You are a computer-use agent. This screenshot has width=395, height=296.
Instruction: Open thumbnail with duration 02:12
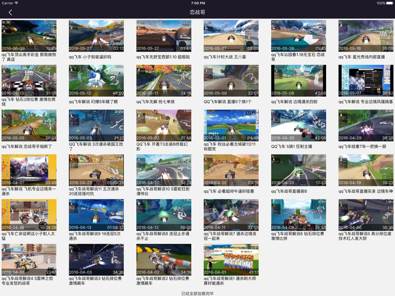(x=96, y=36)
